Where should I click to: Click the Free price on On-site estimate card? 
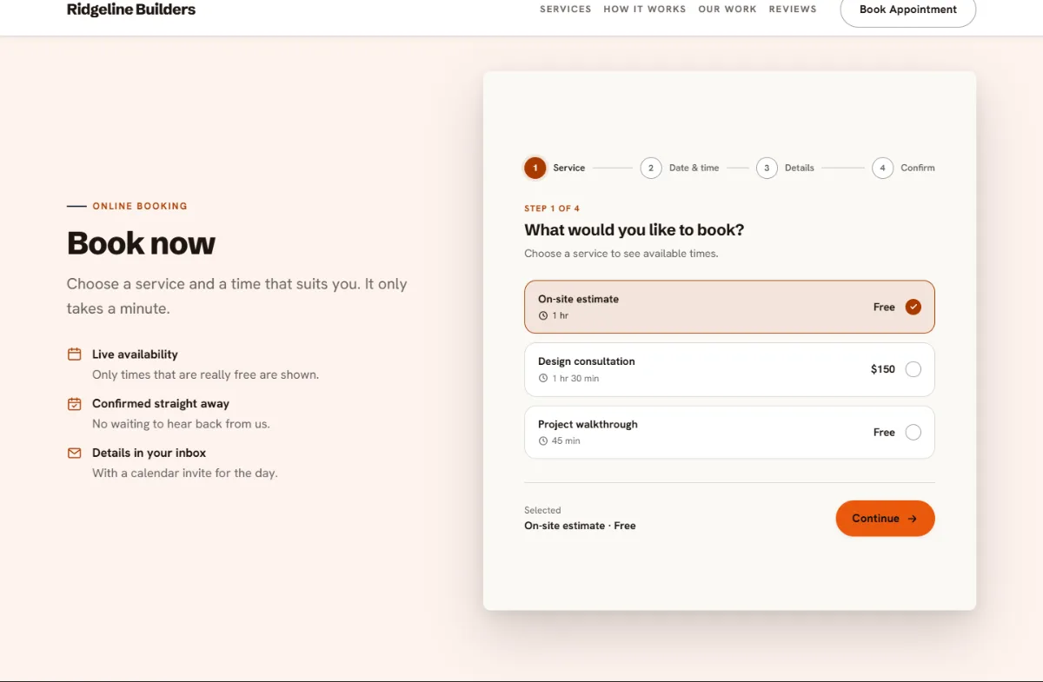884,307
